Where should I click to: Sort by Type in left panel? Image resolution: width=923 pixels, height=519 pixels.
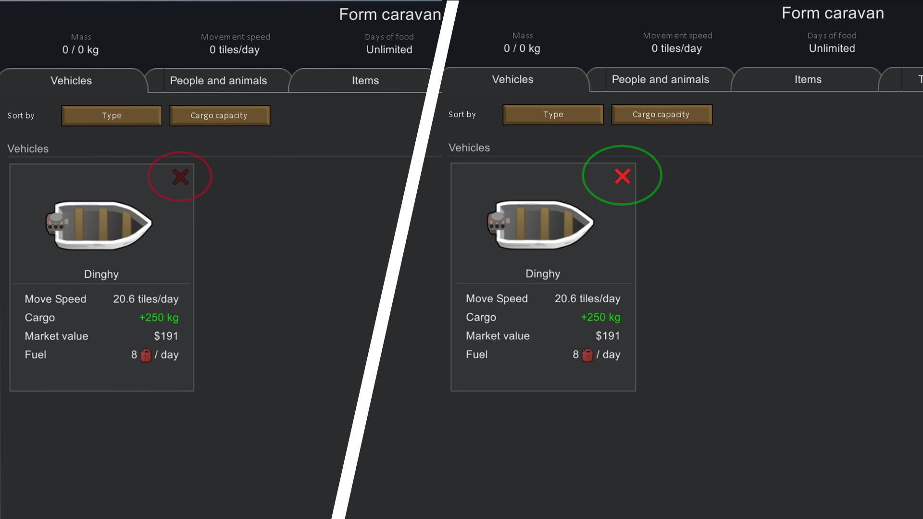[x=112, y=116]
